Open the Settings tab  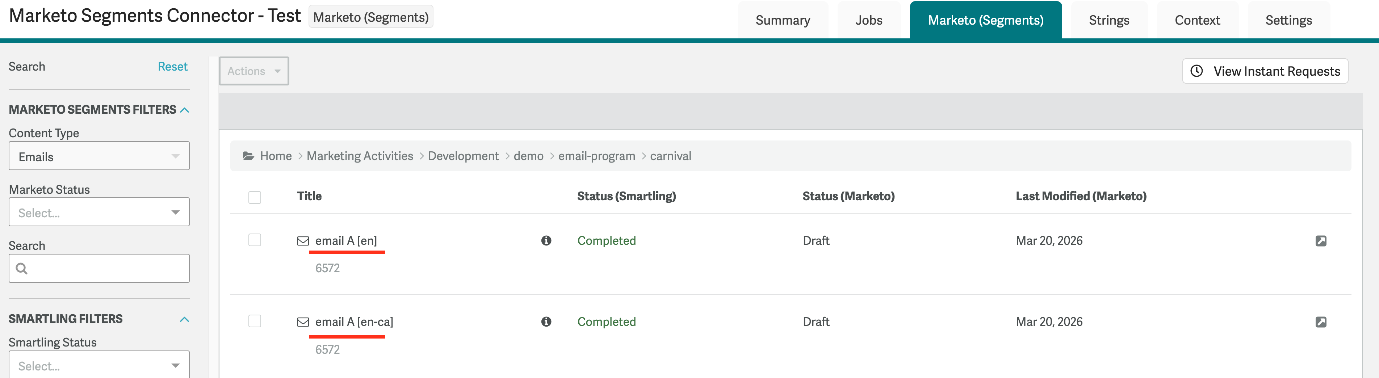click(1288, 20)
